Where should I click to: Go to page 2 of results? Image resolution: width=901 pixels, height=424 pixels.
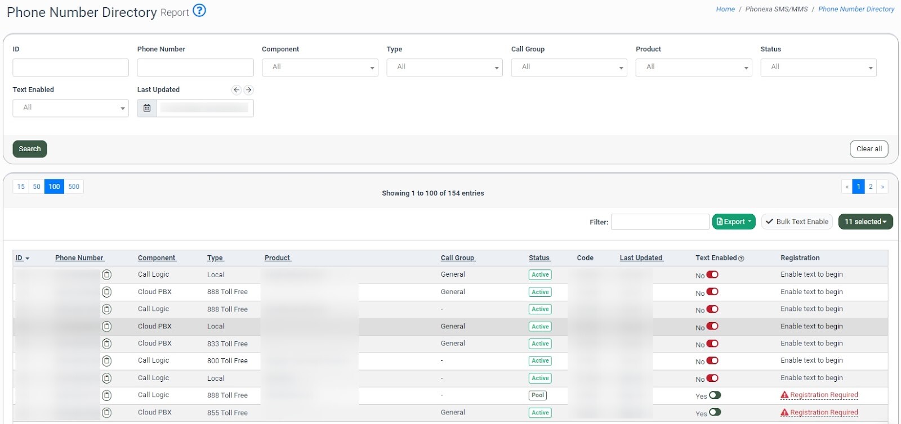tap(871, 187)
